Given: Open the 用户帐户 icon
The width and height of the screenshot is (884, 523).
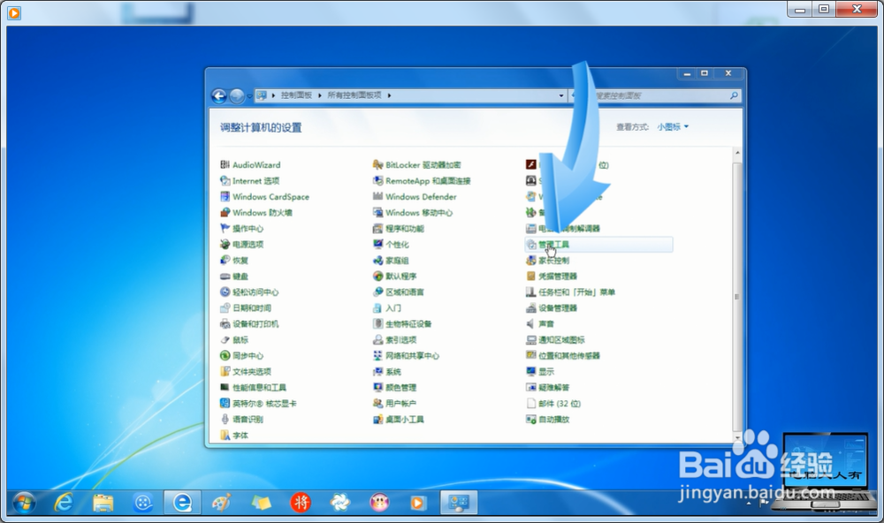Looking at the screenshot, I should pos(377,404).
